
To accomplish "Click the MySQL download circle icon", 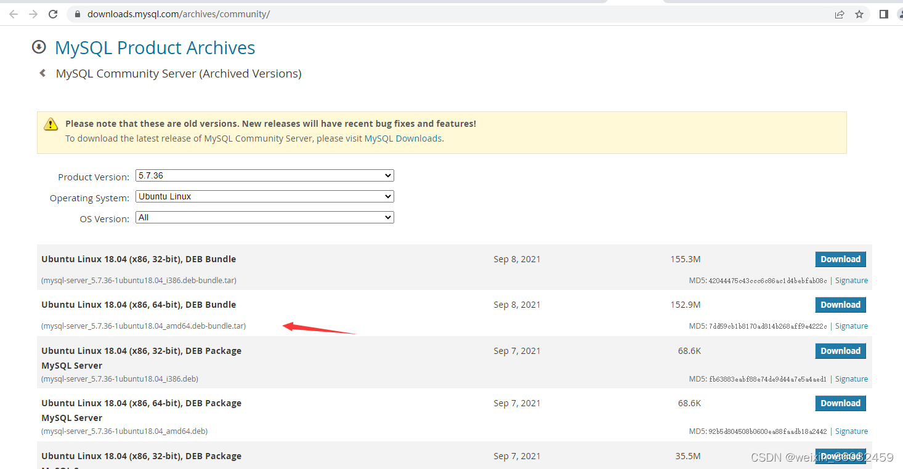I will (x=39, y=47).
